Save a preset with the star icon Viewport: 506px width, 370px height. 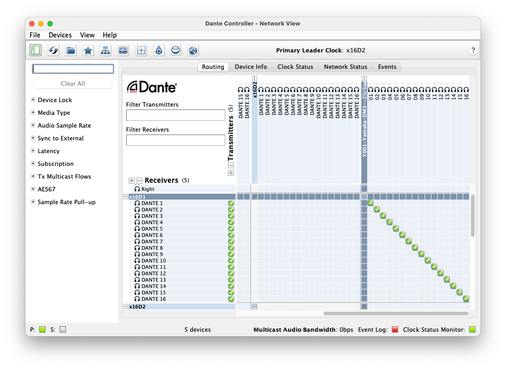click(88, 50)
